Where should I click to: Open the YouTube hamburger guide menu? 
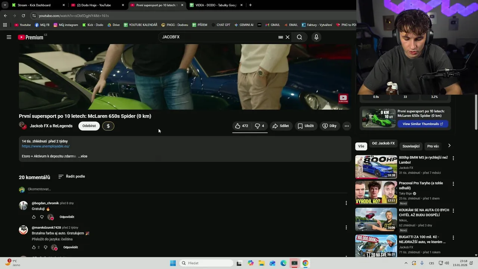9,37
